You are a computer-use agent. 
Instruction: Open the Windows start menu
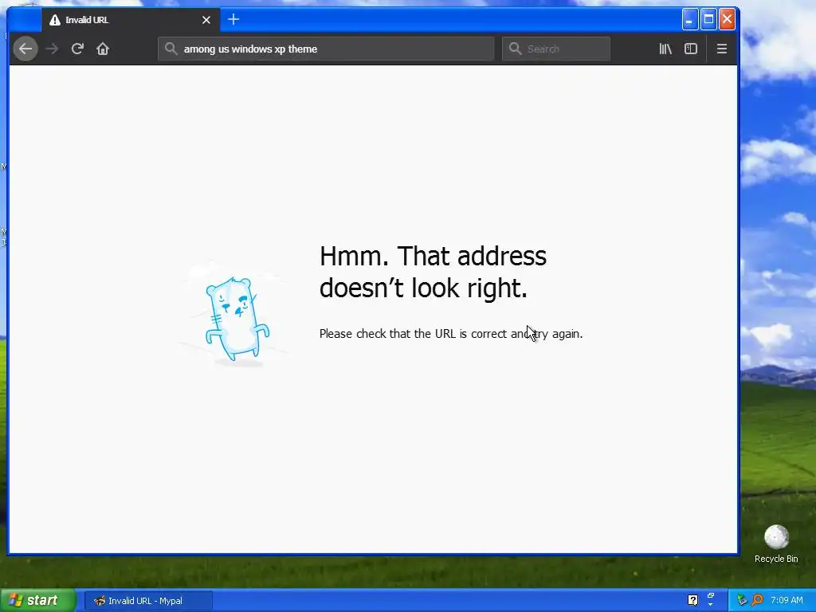pos(37,601)
